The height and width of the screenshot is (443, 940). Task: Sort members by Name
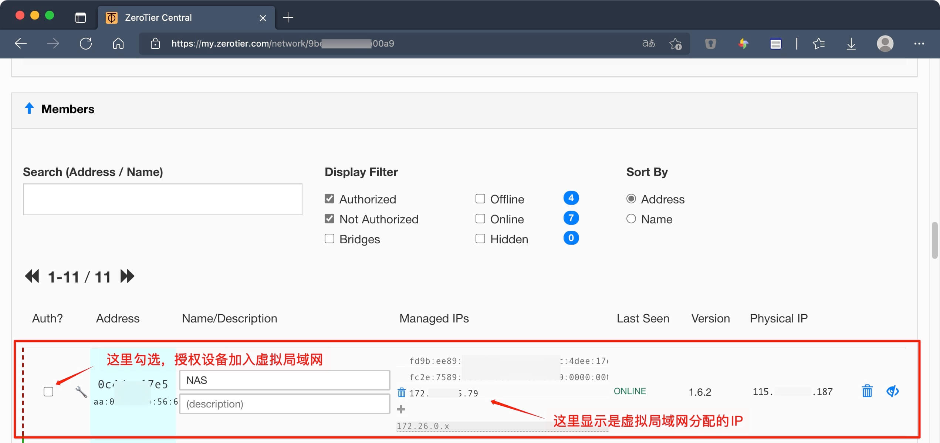click(x=631, y=219)
